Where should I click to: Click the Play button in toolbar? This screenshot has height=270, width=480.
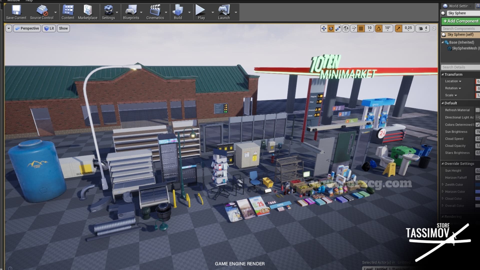[201, 12]
